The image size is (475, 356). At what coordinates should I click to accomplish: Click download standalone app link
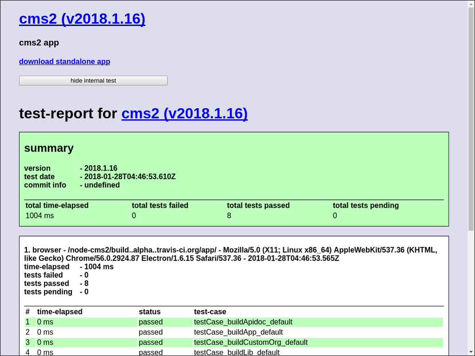click(x=64, y=62)
